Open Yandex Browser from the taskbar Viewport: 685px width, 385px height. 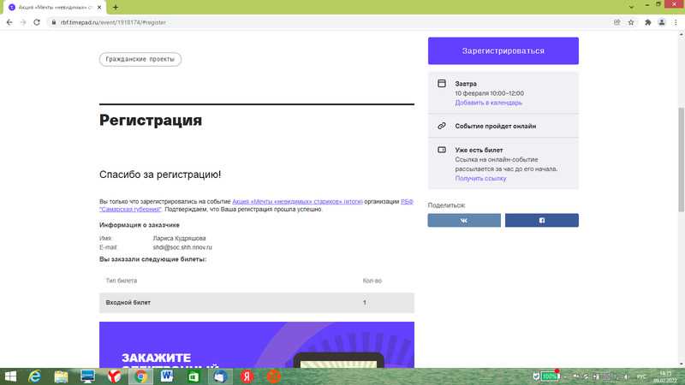[113, 376]
